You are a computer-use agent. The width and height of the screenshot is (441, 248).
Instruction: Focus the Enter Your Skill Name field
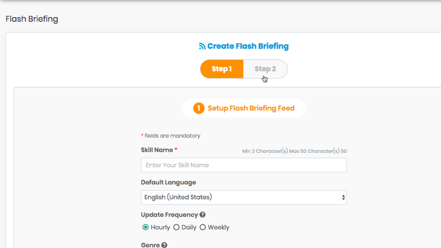(244, 165)
